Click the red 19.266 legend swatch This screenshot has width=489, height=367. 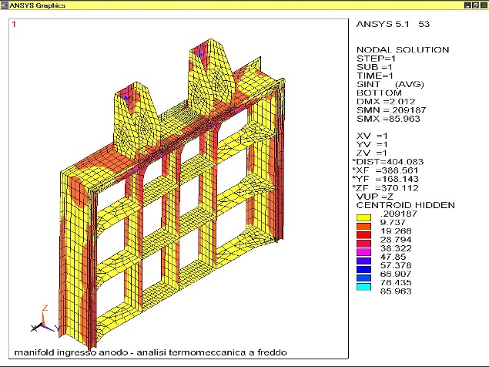pyautogui.click(x=363, y=235)
